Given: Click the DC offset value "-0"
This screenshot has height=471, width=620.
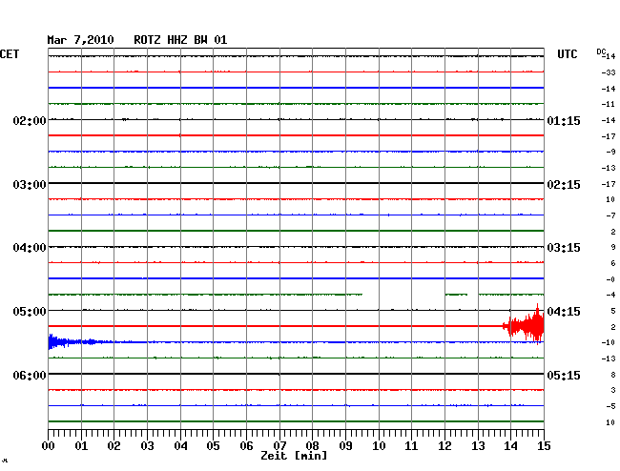Looking at the screenshot, I should [x=610, y=279].
